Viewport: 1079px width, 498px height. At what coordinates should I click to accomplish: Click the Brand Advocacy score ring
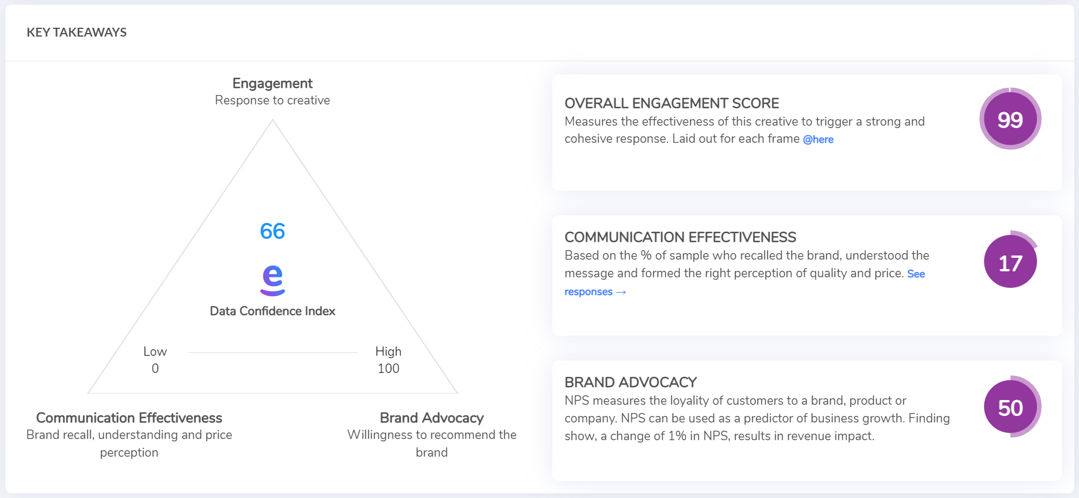pos(1011,407)
